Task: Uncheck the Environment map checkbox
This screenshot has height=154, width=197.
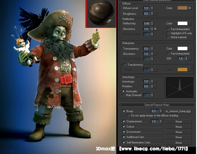Action: point(124,132)
